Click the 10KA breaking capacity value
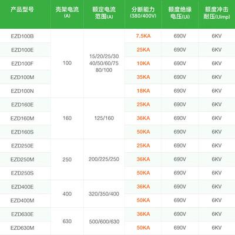This screenshot has width=235, height=235. [143, 63]
